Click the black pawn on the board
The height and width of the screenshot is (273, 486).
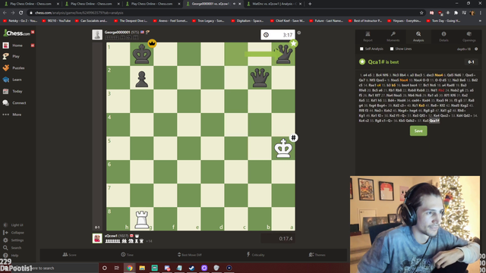coord(142,78)
